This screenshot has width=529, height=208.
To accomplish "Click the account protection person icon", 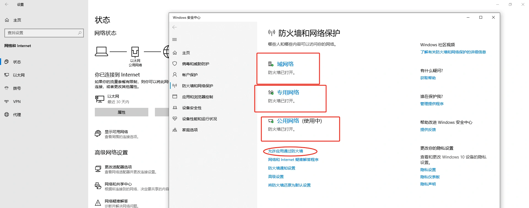I will click(175, 75).
